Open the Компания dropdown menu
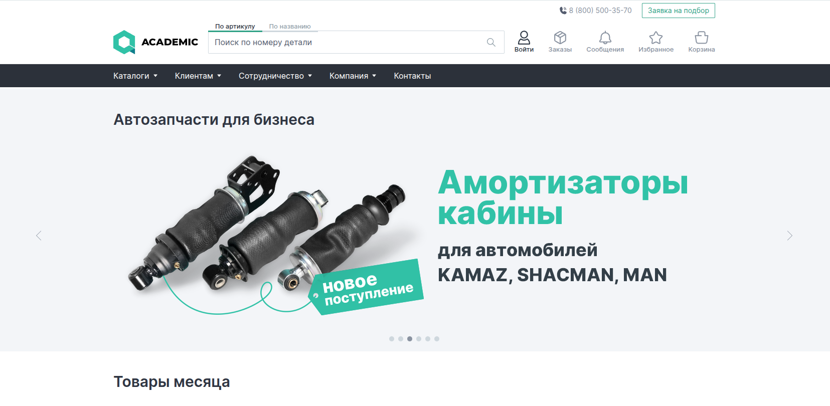Image resolution: width=830 pixels, height=406 pixels. click(353, 76)
